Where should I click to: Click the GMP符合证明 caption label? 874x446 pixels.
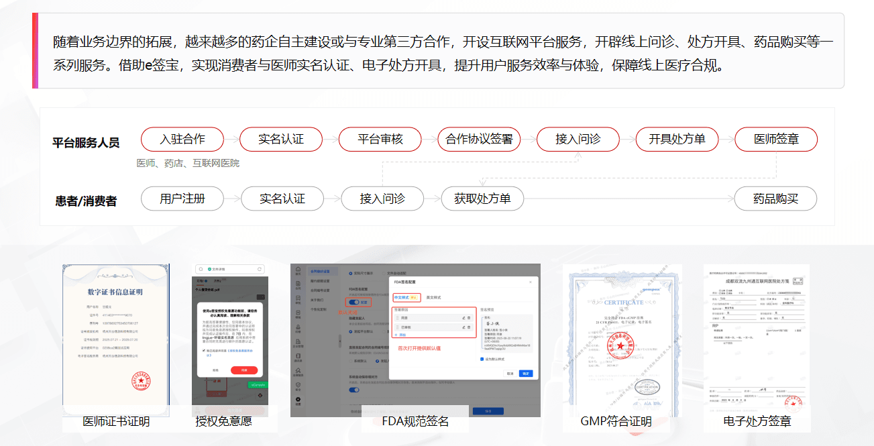pos(616,422)
